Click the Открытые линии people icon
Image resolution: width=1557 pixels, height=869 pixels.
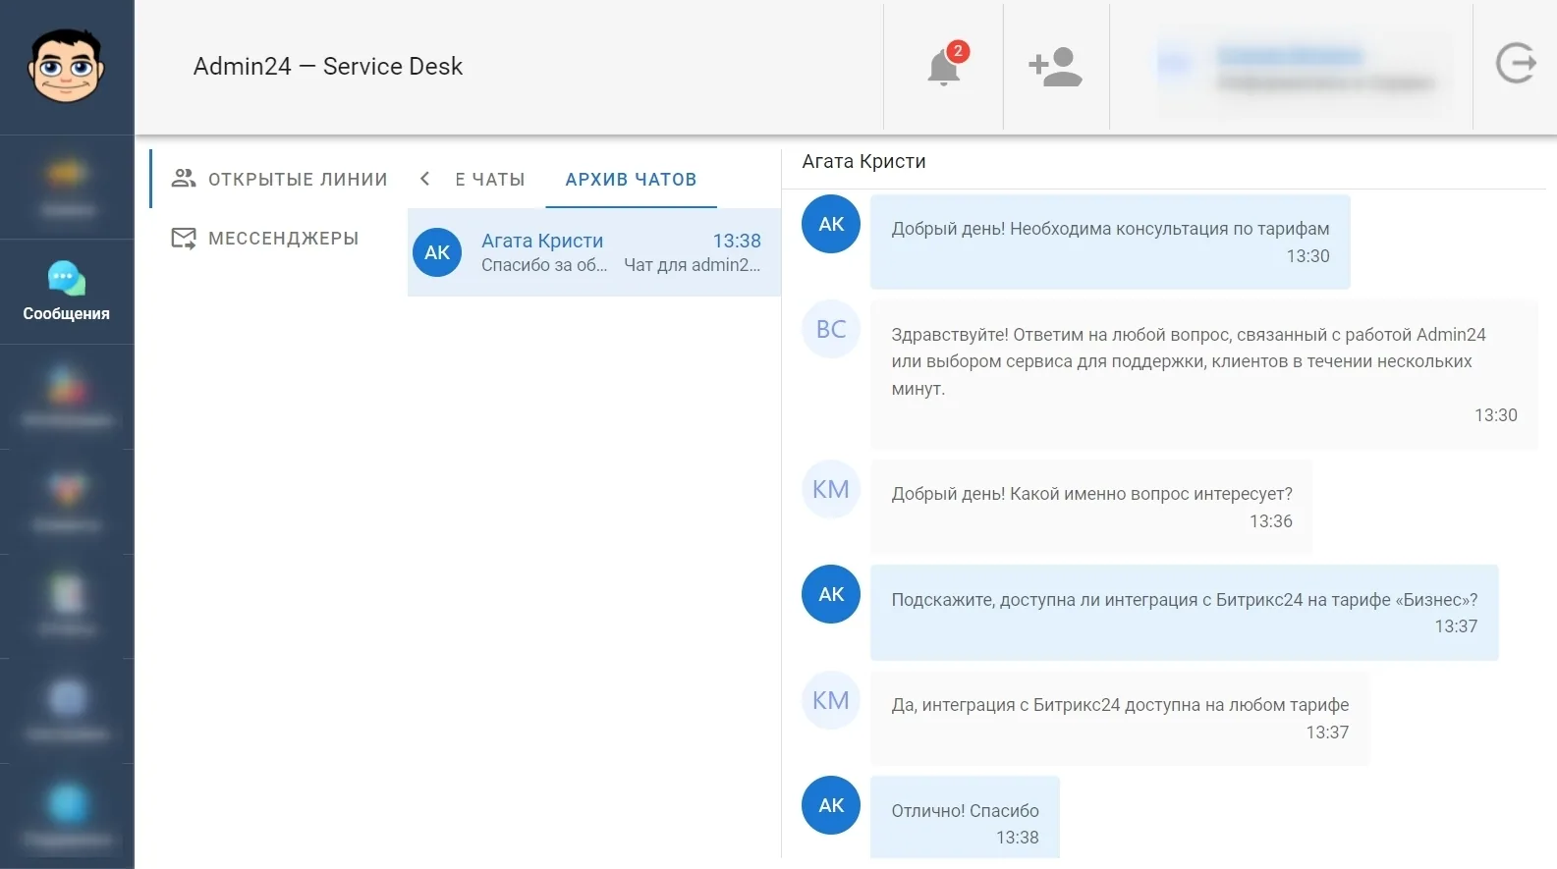184,179
